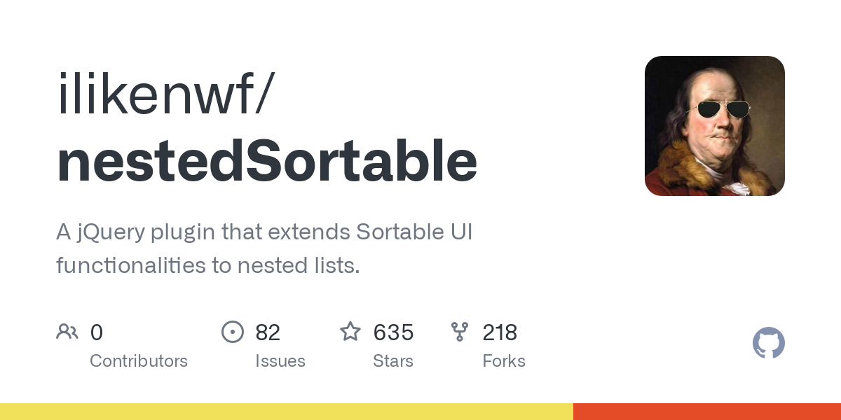Click the yellow language bar segment
This screenshot has width=841, height=420.
pos(287,412)
